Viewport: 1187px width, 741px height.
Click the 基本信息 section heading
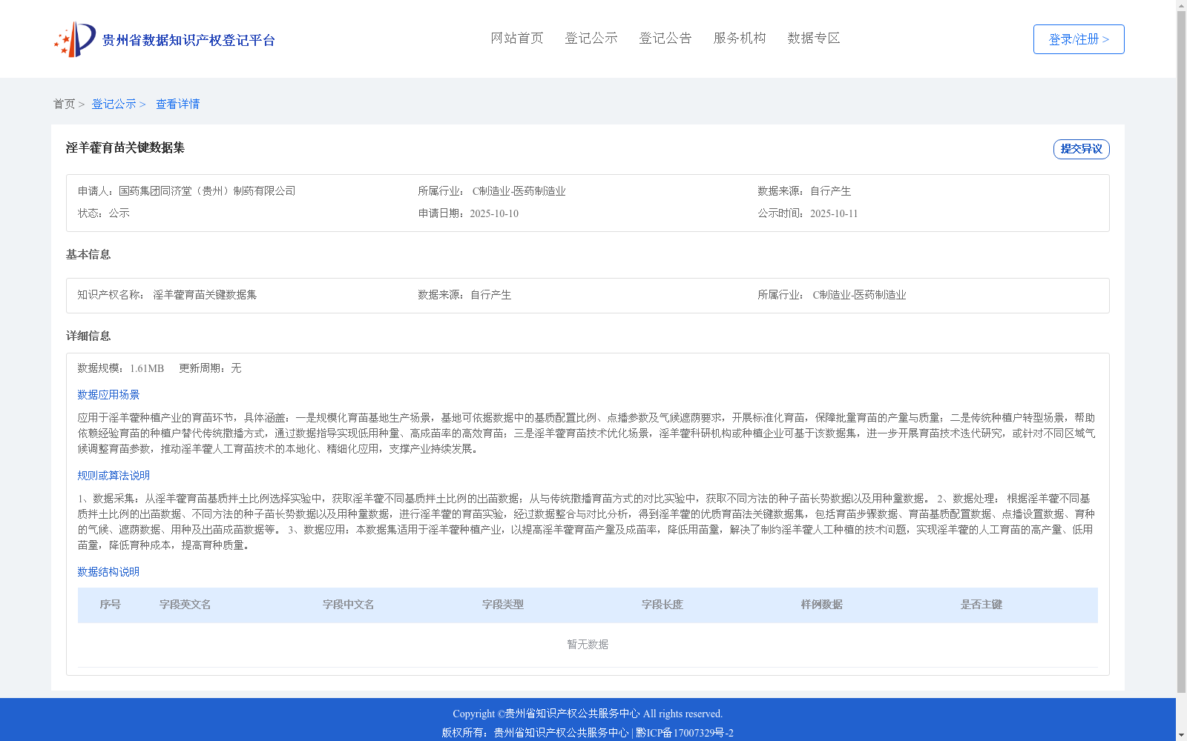coord(88,254)
